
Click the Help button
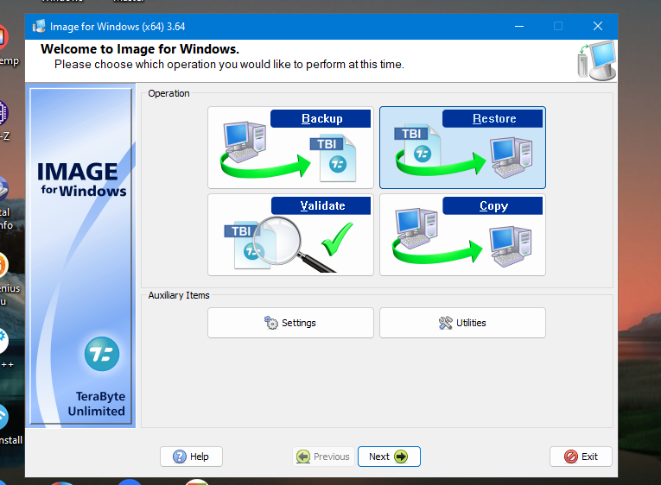(x=191, y=457)
